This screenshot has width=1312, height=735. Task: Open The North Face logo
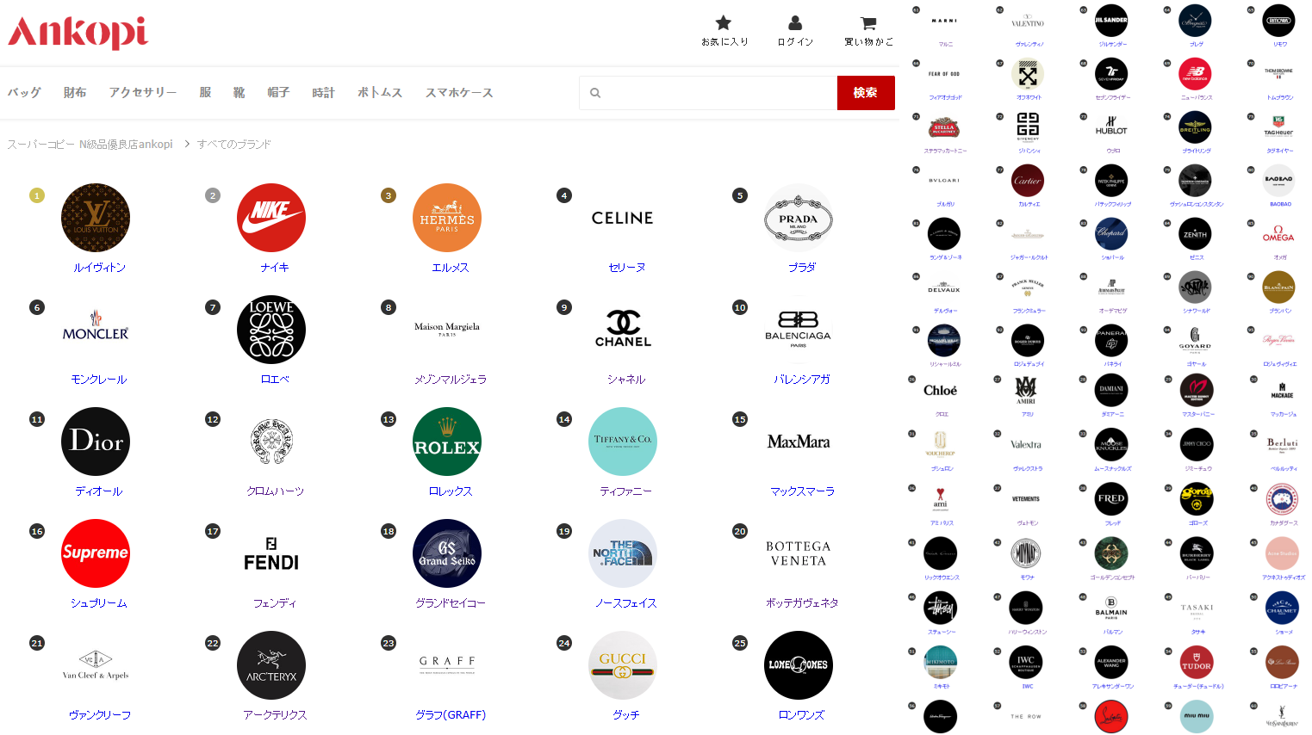[x=623, y=553]
